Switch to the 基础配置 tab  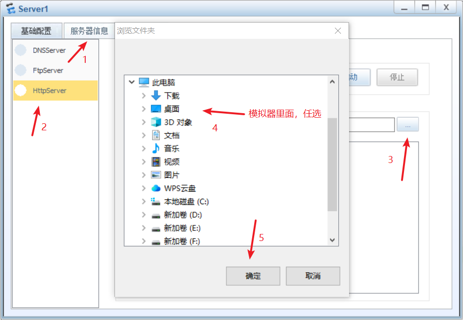coord(36,31)
